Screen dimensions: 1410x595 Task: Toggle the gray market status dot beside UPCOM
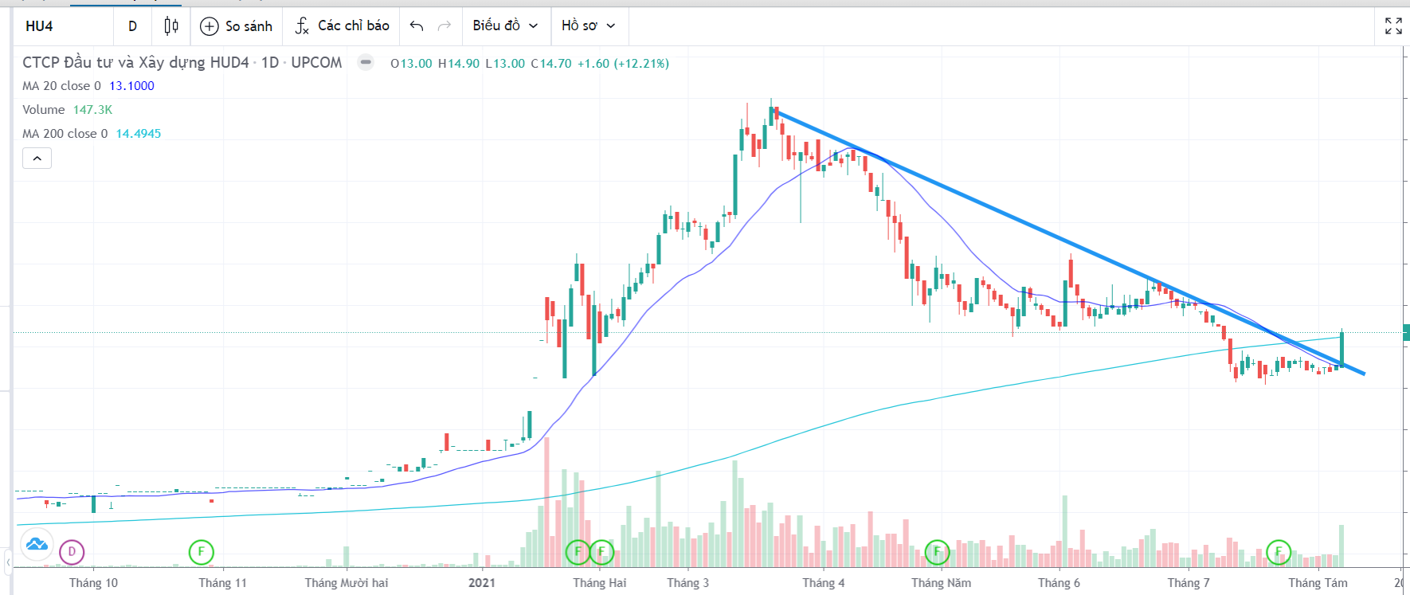click(366, 62)
